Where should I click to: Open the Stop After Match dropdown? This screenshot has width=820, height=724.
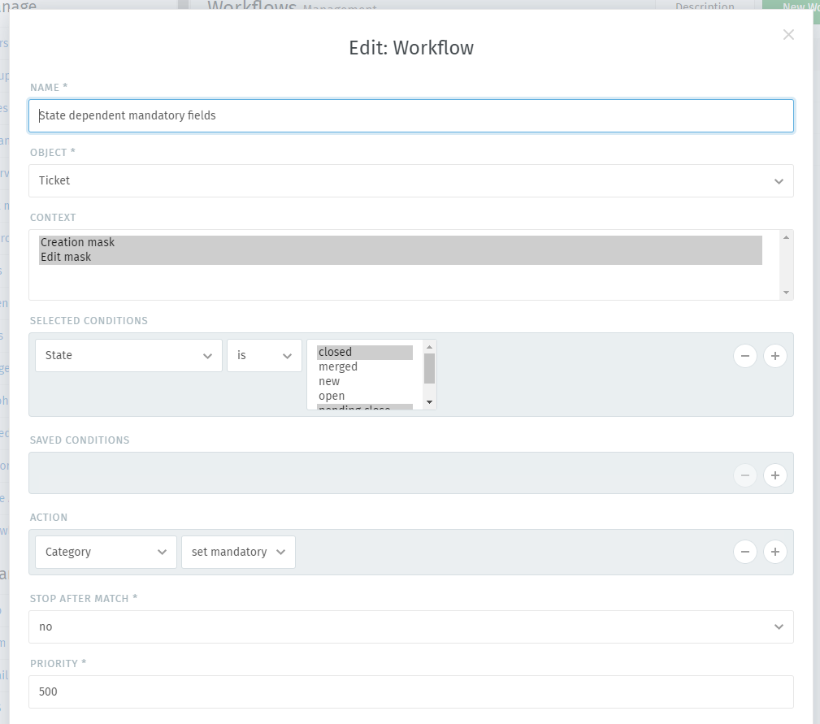[411, 626]
